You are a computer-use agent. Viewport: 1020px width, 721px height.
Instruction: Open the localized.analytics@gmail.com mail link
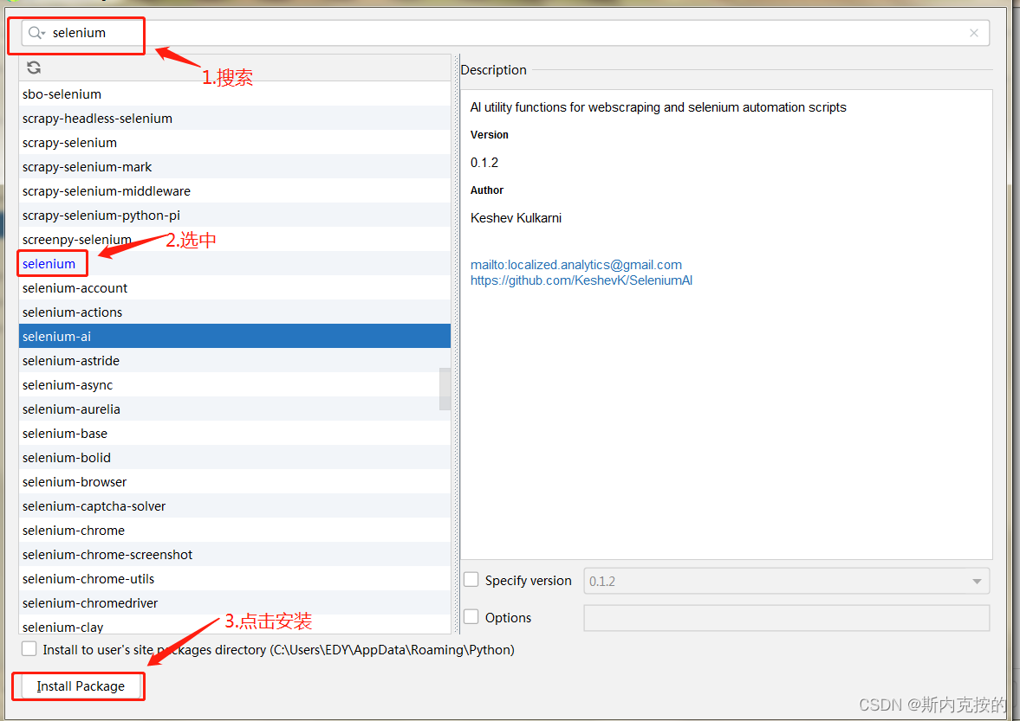point(575,264)
